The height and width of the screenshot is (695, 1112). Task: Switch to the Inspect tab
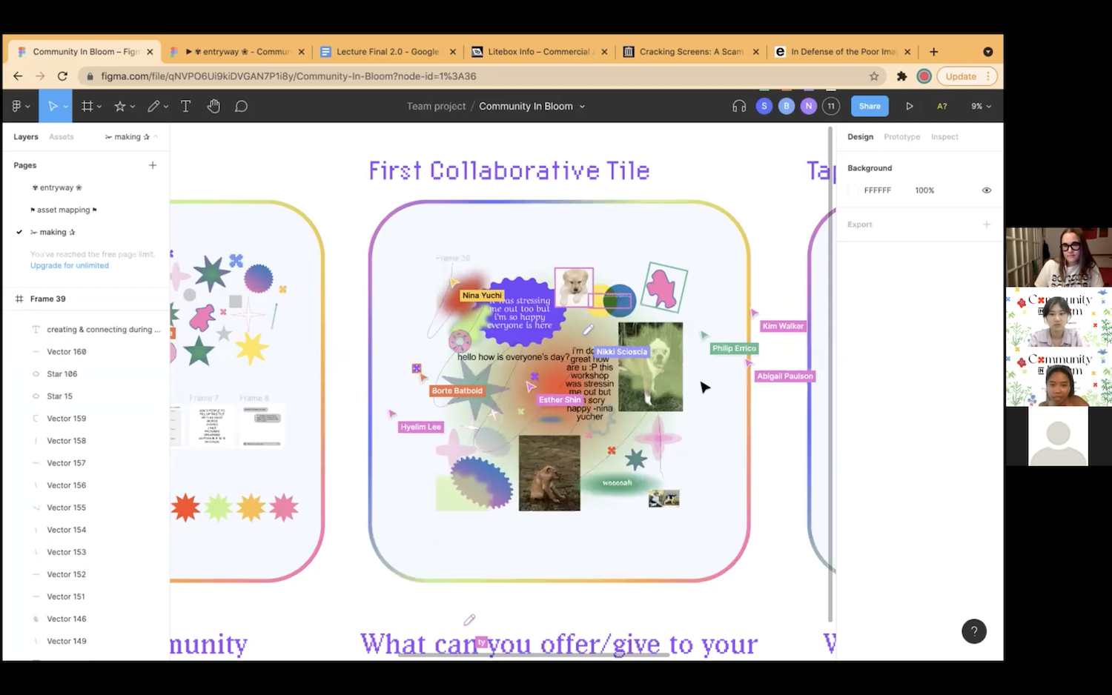tap(944, 137)
